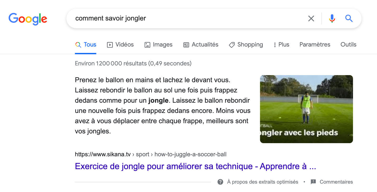
Task: Click the Vidéos play icon
Action: point(110,45)
